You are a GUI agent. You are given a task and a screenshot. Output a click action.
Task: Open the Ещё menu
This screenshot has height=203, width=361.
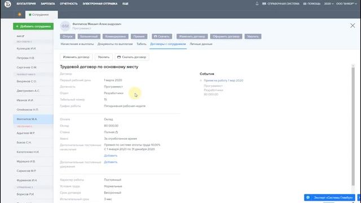pyautogui.click(x=125, y=4)
